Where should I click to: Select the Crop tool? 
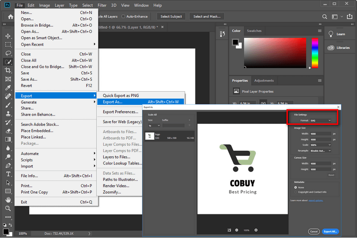coord(8,70)
